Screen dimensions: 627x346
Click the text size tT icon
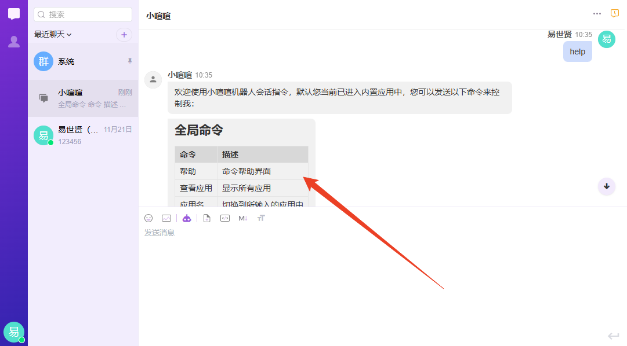coord(261,218)
